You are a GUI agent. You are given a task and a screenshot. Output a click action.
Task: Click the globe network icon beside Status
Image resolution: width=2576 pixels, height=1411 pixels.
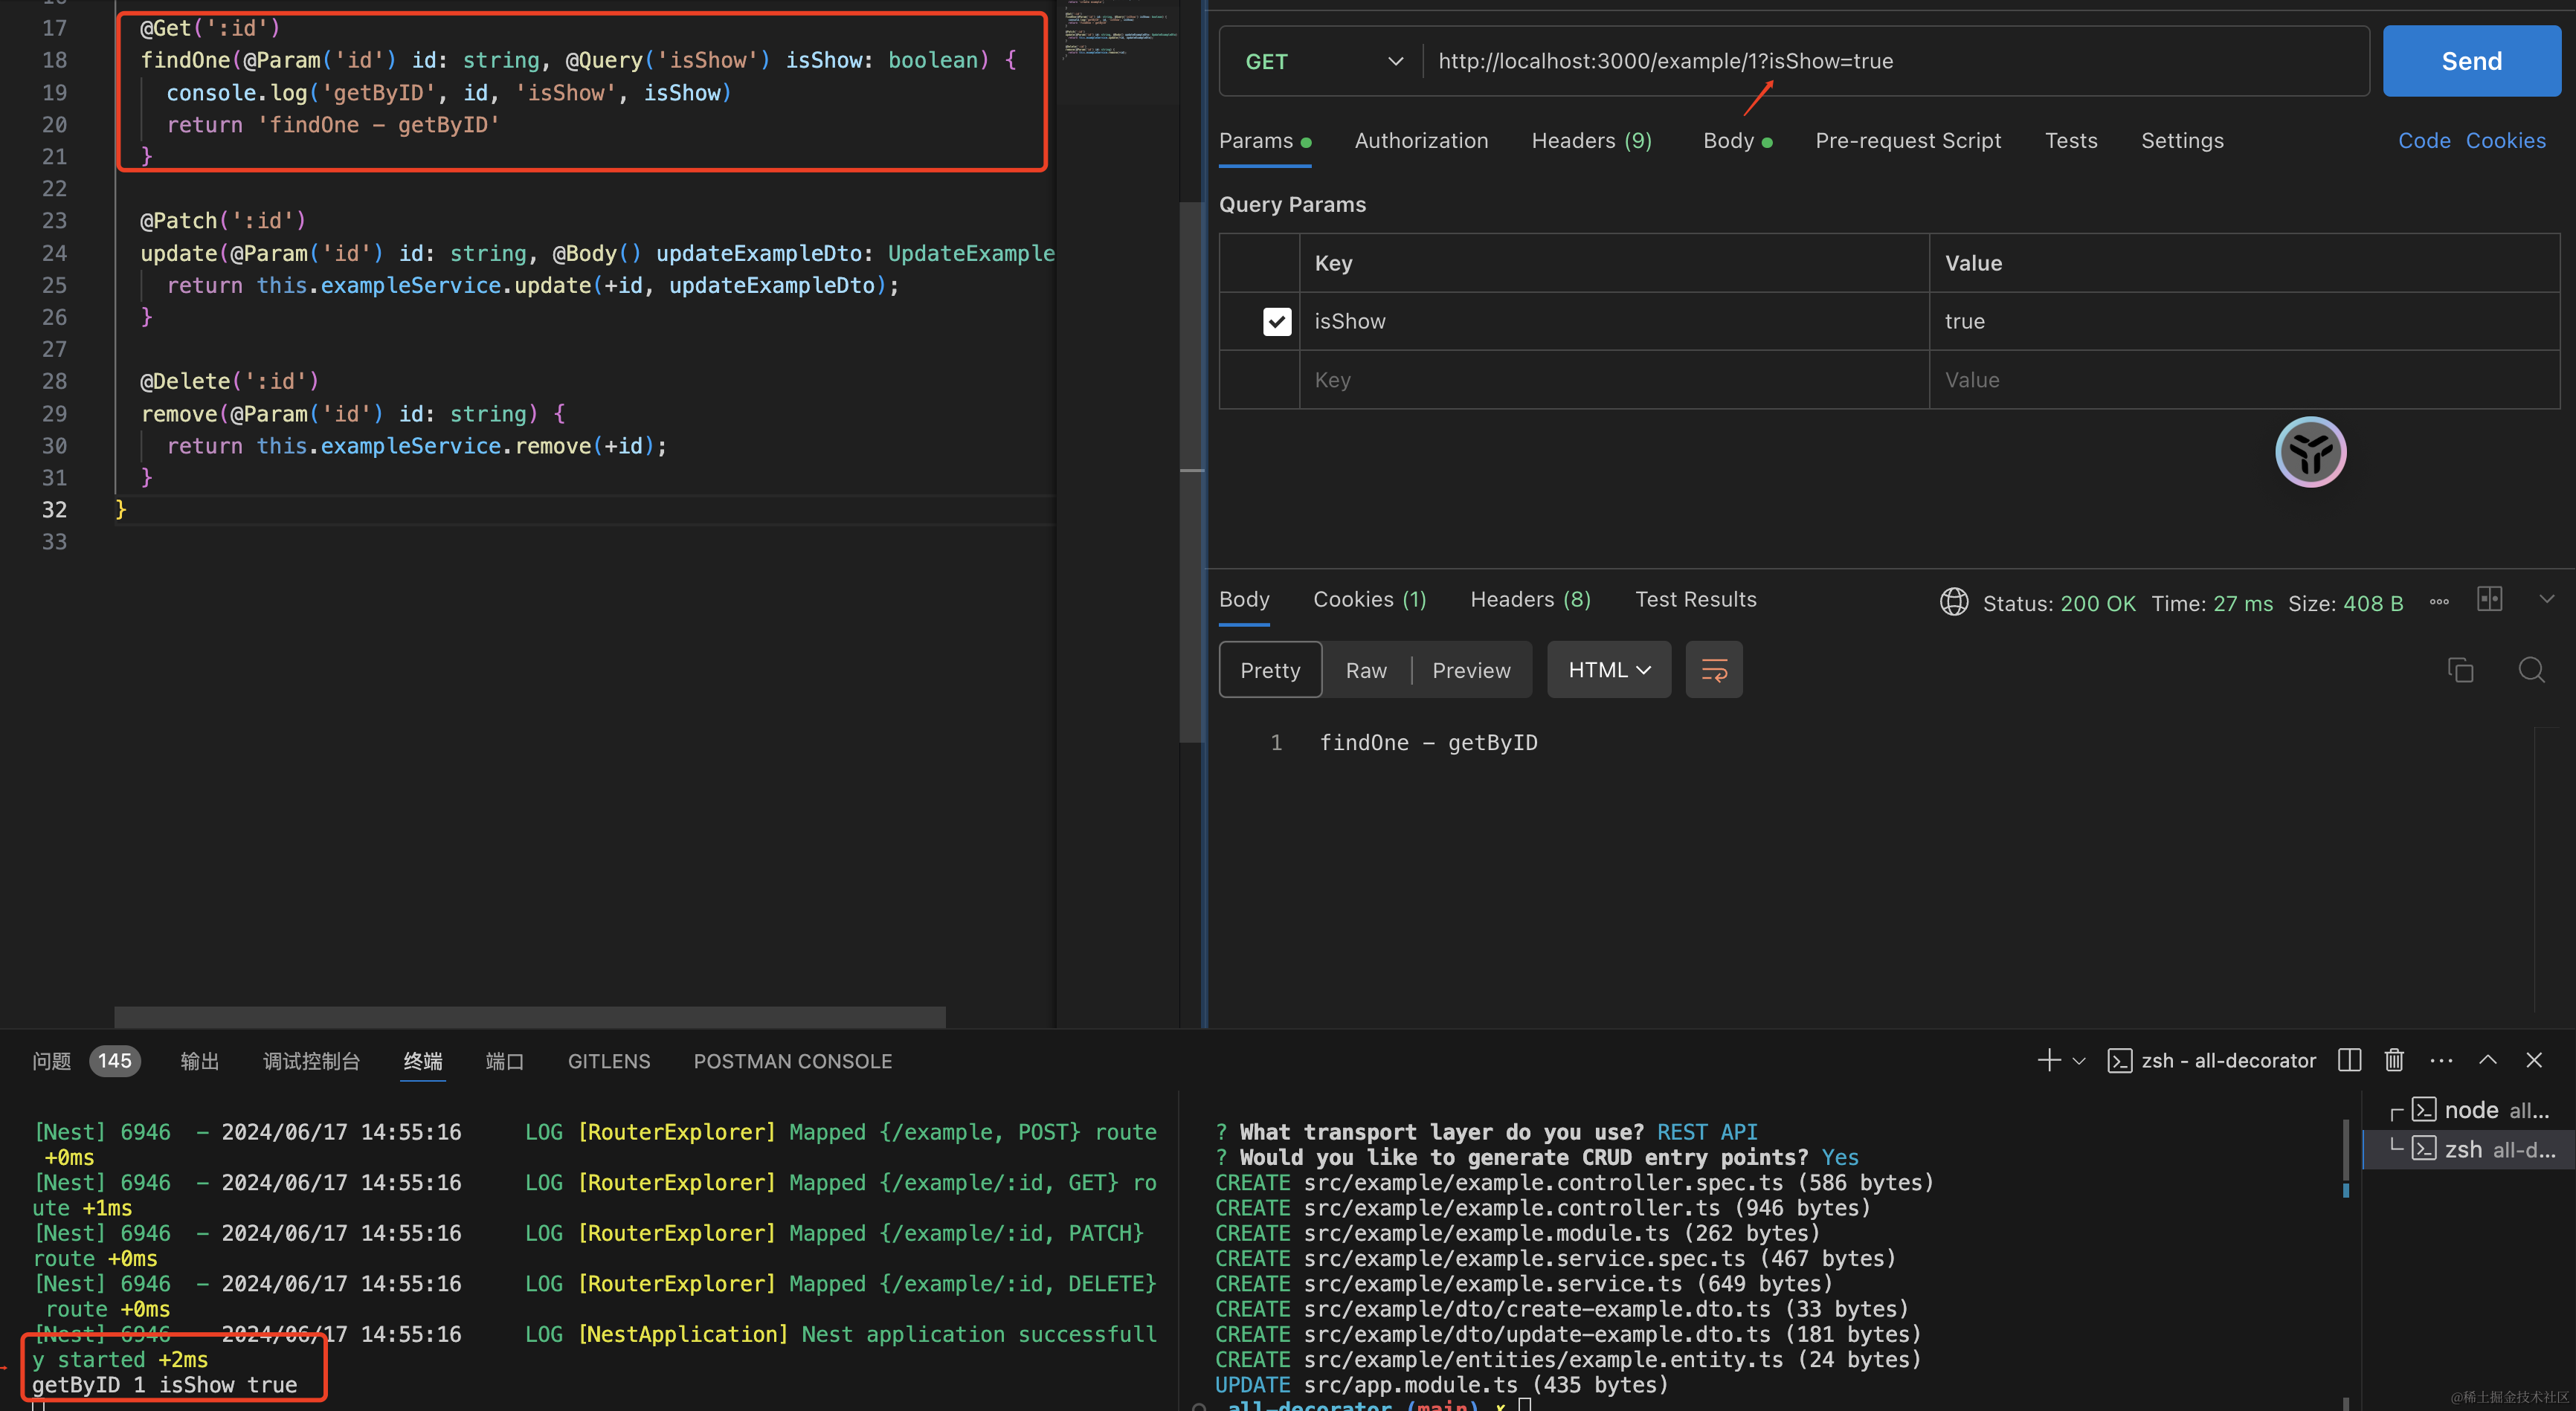1953,602
